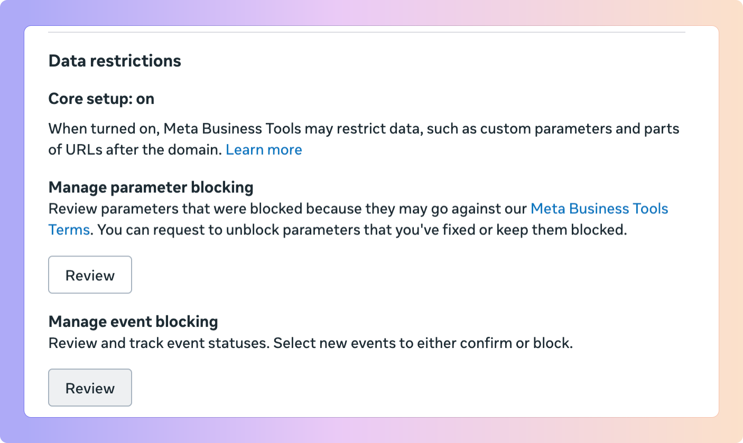This screenshot has width=743, height=443.
Task: Open the Learn more link
Action: click(x=264, y=149)
